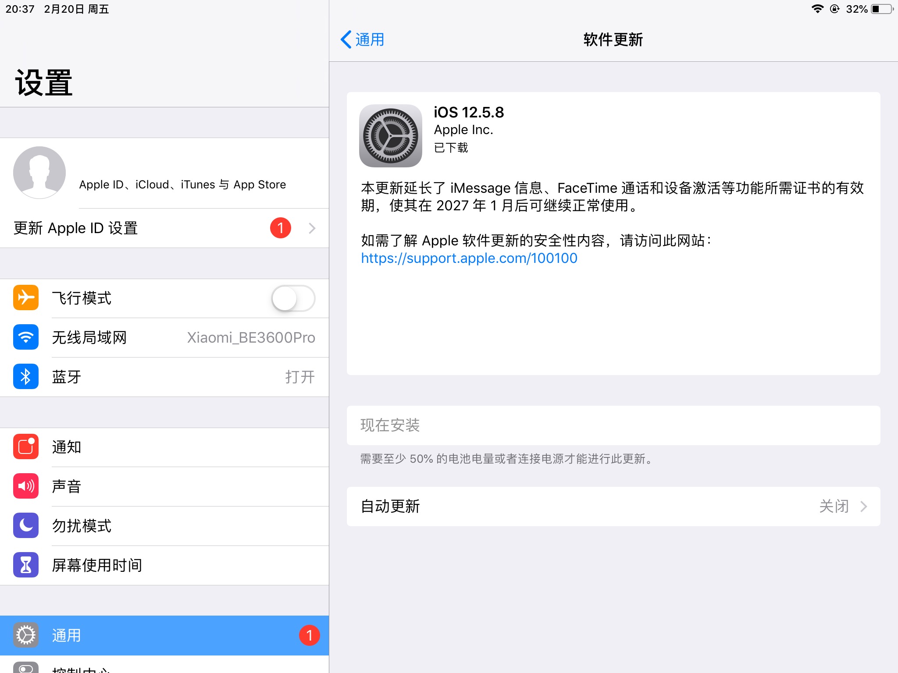Viewport: 898px width, 673px height.
Task: Tap the iOS 12.5.8 update gear icon
Action: pyautogui.click(x=390, y=136)
